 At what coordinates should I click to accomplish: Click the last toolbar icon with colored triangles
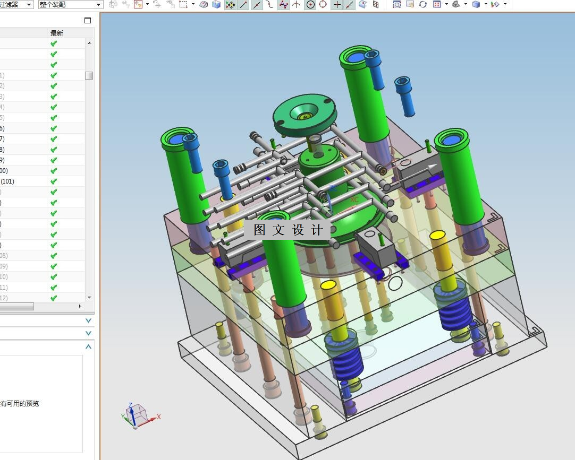click(x=495, y=4)
